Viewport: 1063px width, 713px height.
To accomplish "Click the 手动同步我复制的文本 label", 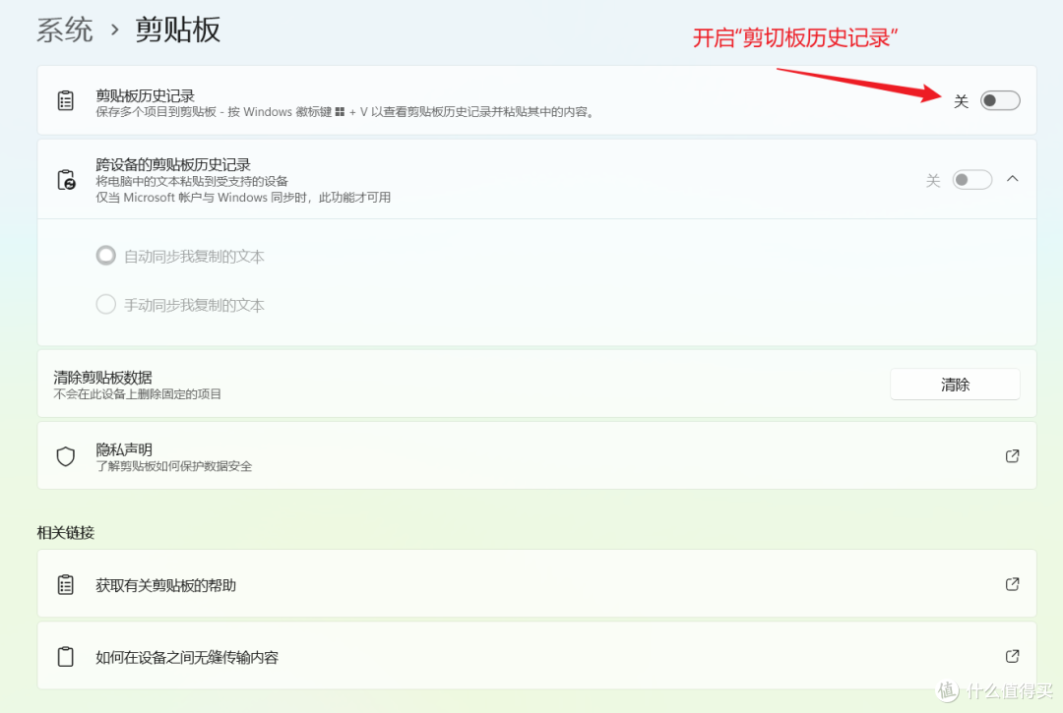I will coord(194,305).
